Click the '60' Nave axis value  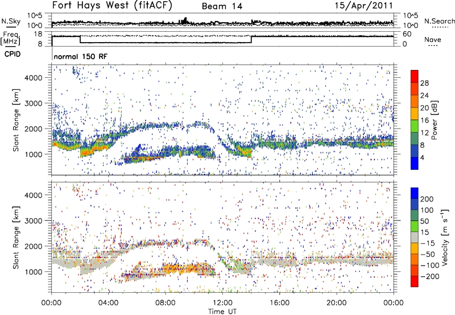click(x=407, y=34)
